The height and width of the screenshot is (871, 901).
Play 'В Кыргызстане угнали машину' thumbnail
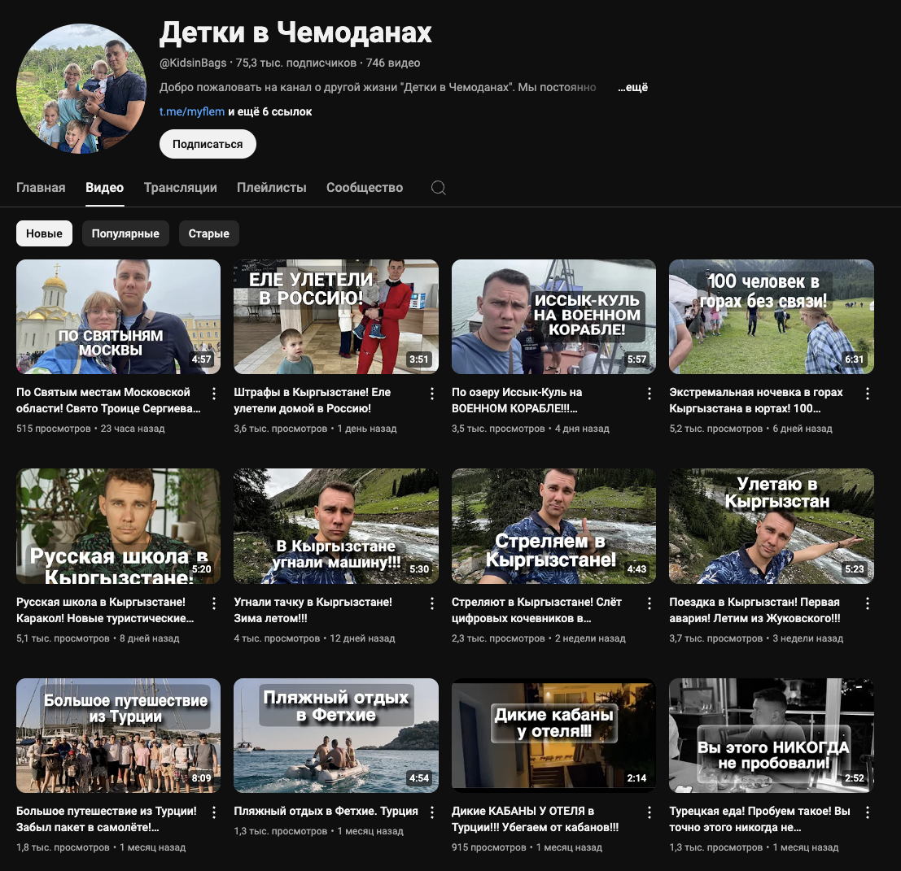(336, 526)
